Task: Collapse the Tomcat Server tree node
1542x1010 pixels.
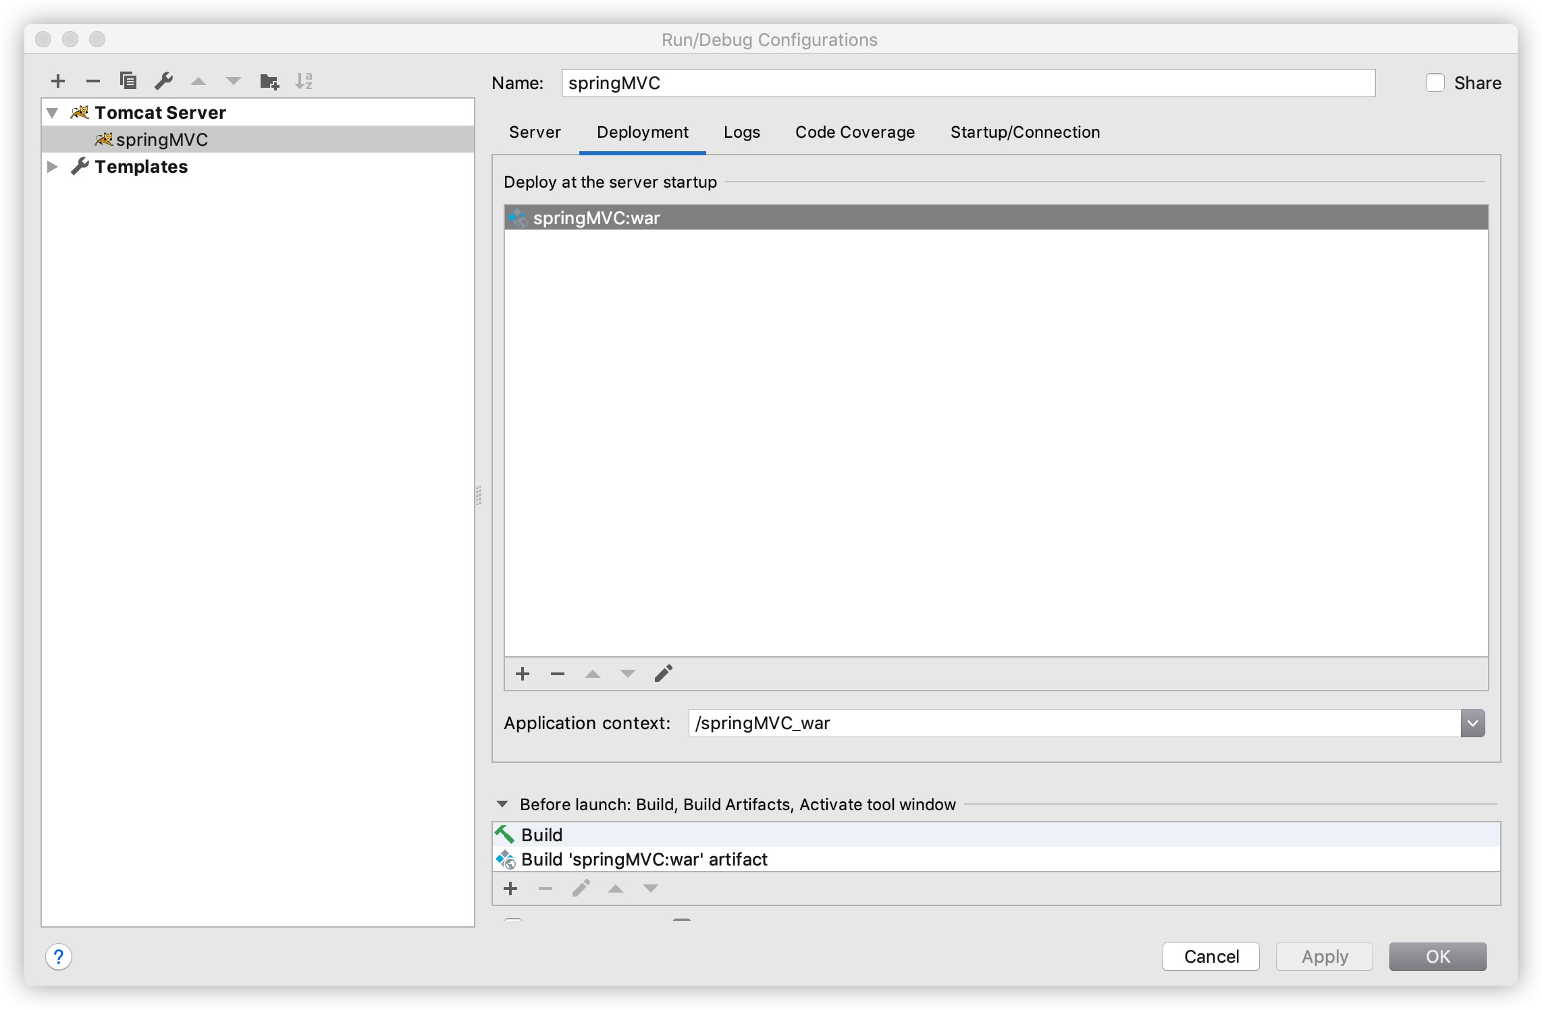Action: [53, 113]
